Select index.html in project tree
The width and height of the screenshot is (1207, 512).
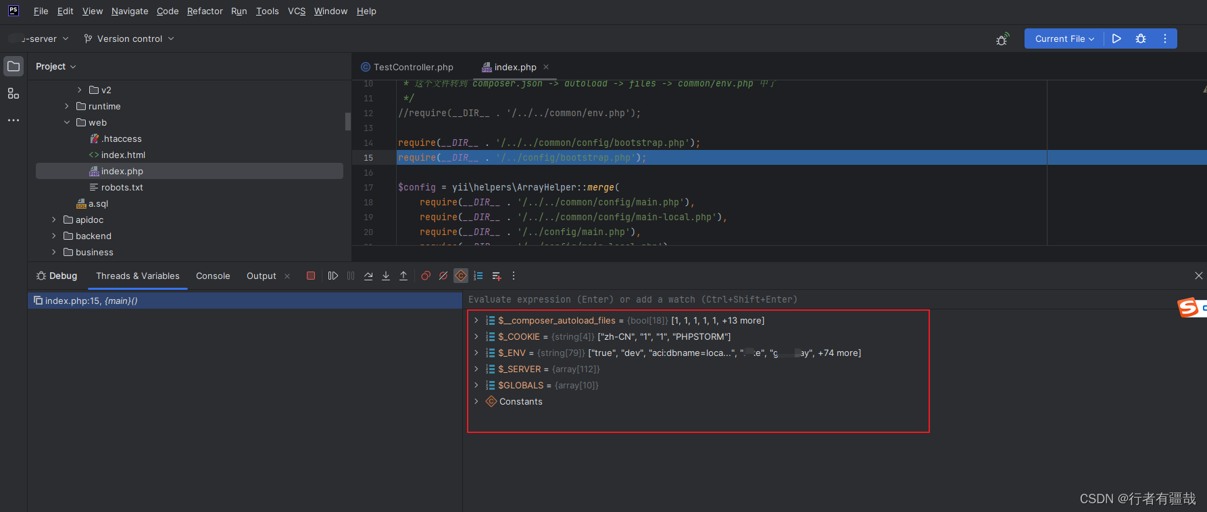point(117,155)
